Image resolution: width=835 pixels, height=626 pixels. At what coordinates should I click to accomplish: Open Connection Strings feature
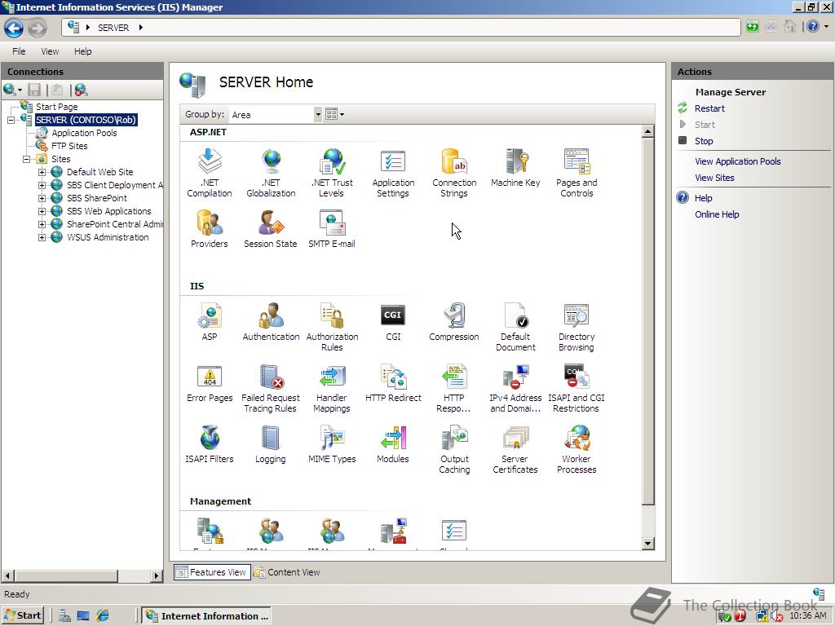pyautogui.click(x=454, y=173)
